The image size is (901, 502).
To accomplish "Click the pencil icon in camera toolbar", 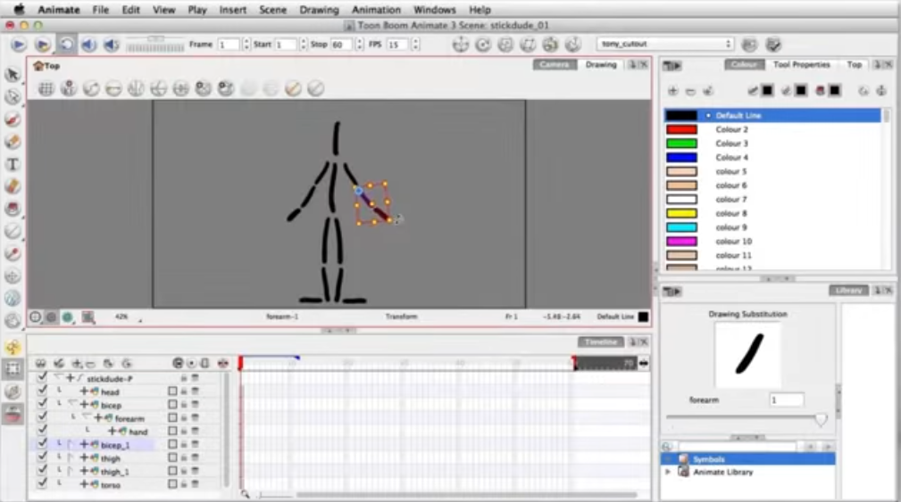I will point(293,88).
